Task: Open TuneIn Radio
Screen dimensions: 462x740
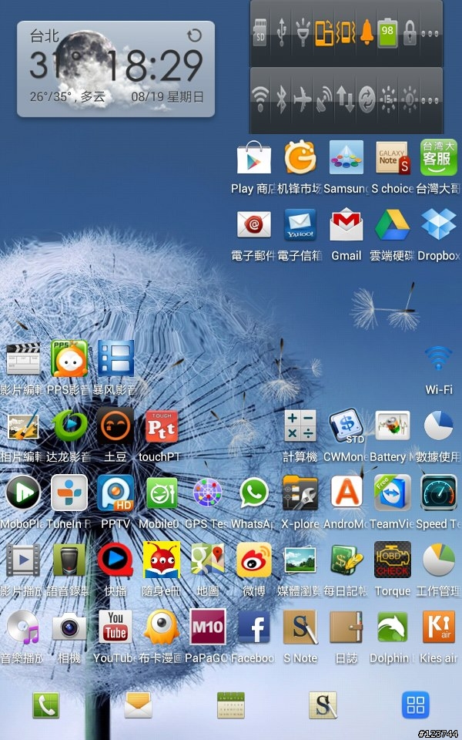Action: pos(69,493)
